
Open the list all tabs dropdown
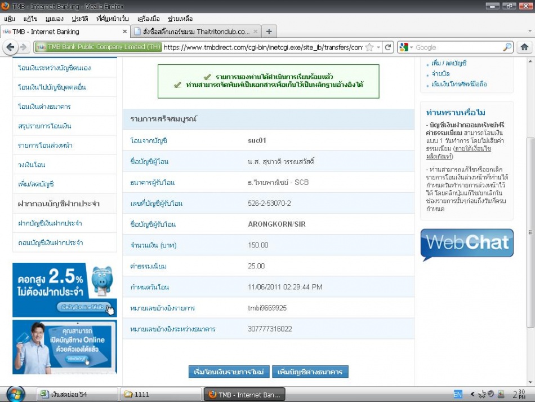(529, 32)
